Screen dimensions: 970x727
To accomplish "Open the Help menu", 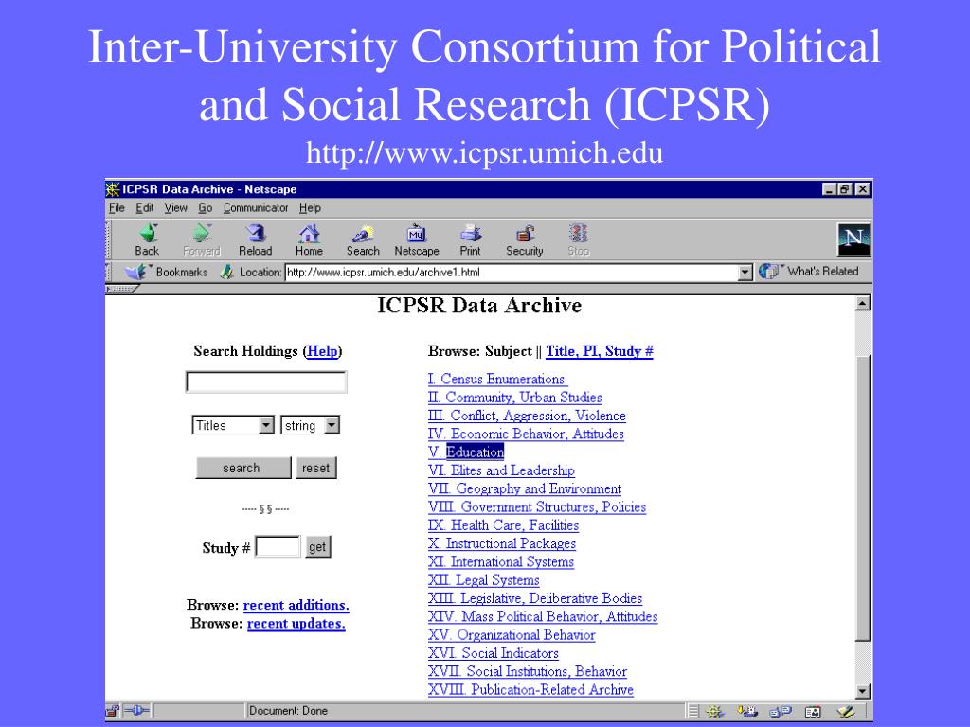I will tap(310, 207).
